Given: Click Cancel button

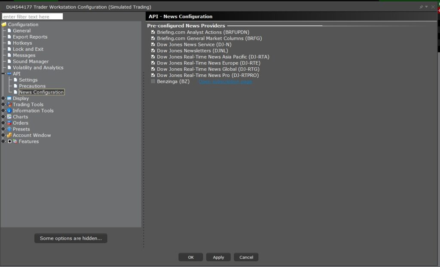Looking at the screenshot, I should [x=246, y=257].
